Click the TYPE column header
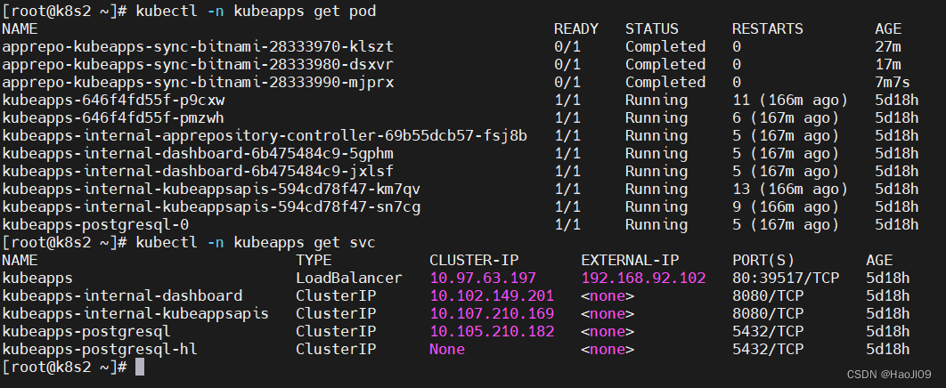Image resolution: width=946 pixels, height=388 pixels. [x=314, y=260]
